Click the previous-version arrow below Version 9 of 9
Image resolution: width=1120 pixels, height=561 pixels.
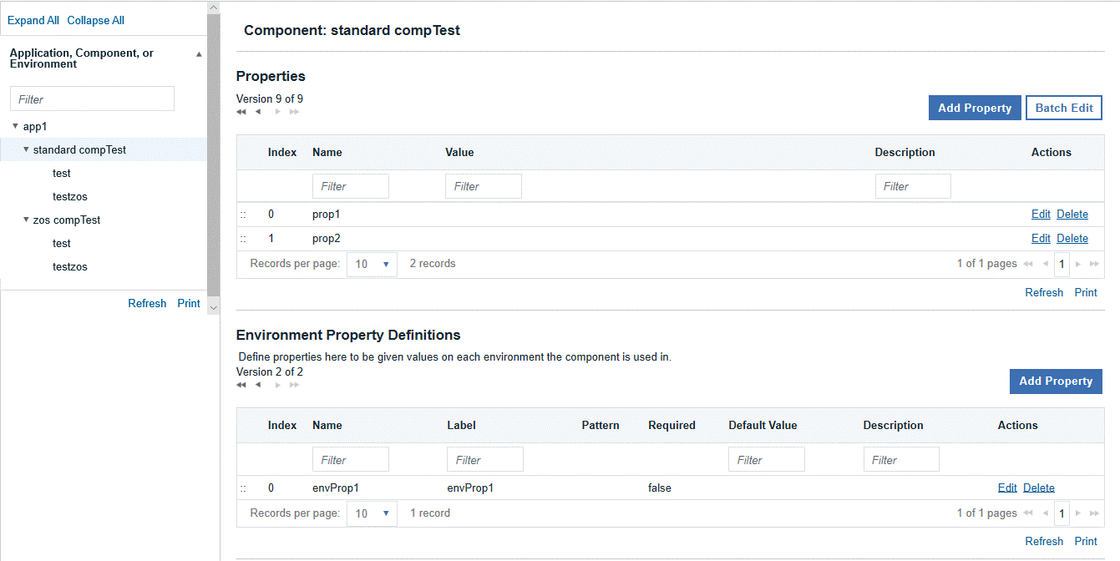coord(258,110)
